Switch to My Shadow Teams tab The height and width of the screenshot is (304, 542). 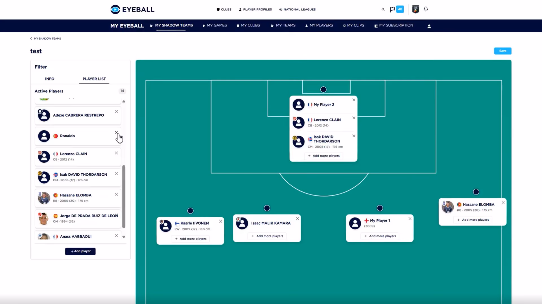(x=171, y=25)
